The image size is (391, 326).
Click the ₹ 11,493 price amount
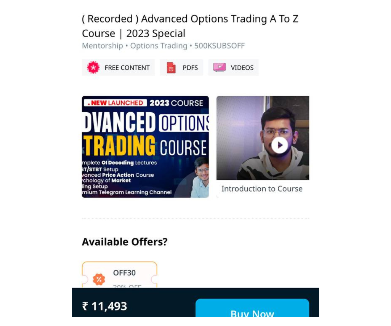(105, 306)
